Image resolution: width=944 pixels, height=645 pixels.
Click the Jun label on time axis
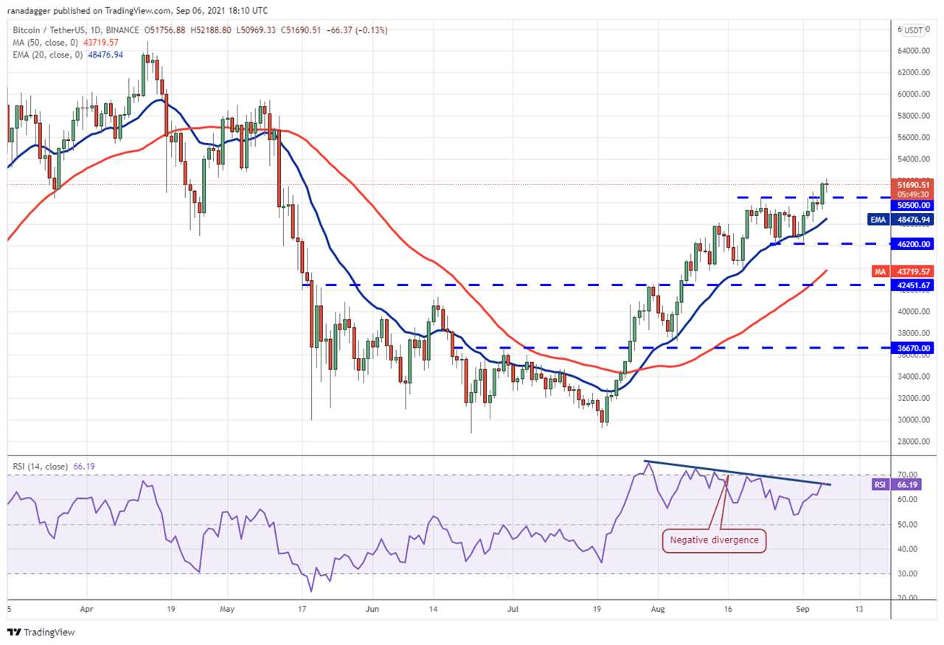(372, 611)
